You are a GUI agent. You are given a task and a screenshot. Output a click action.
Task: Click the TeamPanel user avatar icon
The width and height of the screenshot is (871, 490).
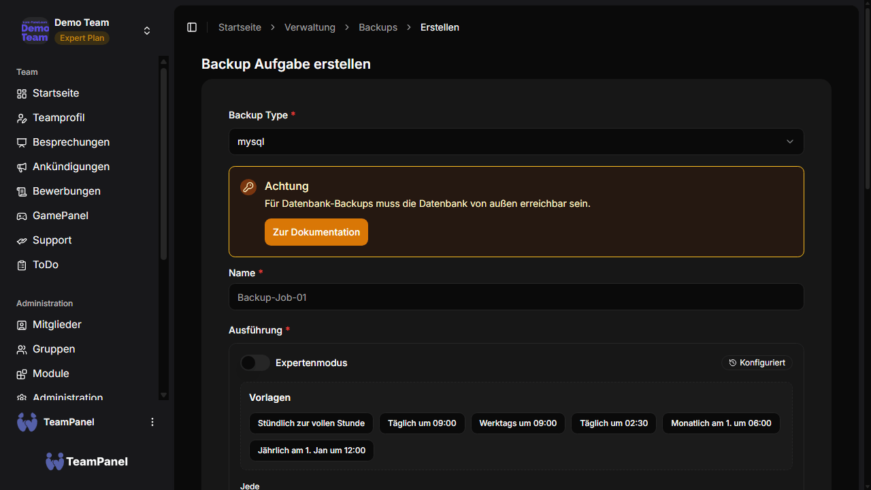27,422
